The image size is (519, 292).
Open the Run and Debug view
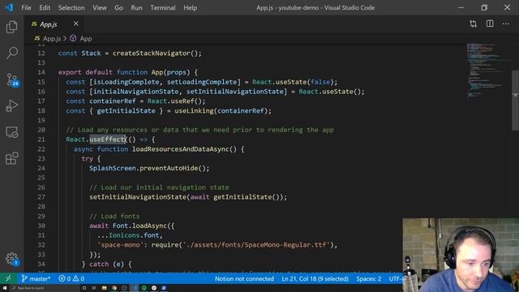click(12, 106)
